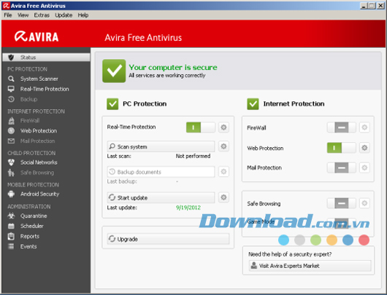Click the Scheduler calendar icon
387x295 pixels.
click(x=11, y=226)
